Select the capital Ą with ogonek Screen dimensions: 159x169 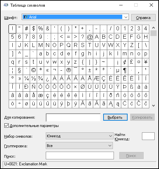click(x=111, y=104)
